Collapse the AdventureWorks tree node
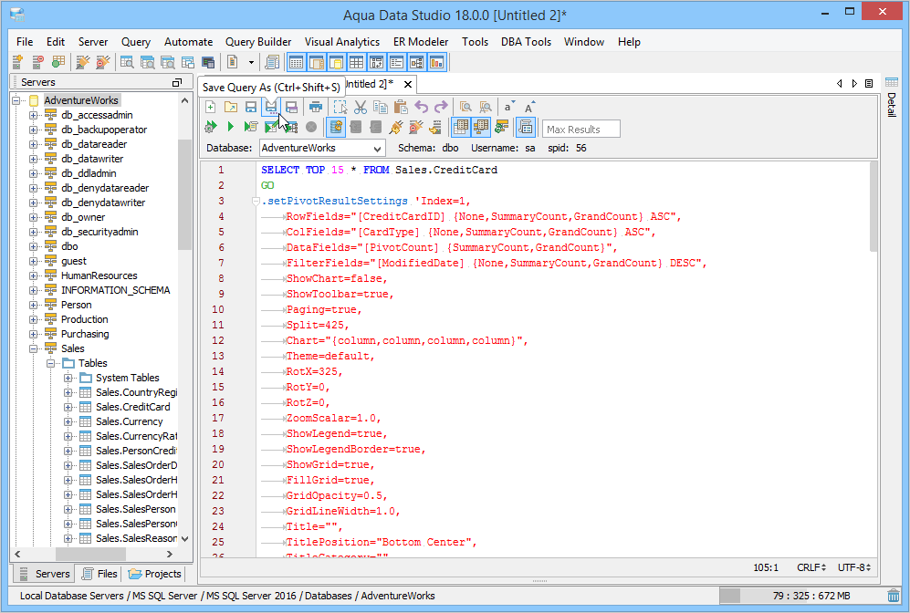 pos(18,100)
